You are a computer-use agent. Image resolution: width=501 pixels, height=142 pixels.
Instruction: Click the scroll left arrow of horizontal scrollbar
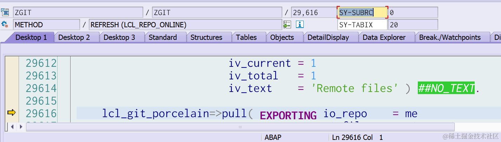click(x=12, y=127)
